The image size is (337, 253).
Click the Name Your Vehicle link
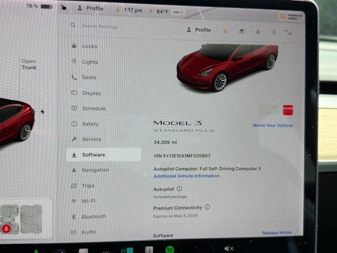tap(273, 125)
